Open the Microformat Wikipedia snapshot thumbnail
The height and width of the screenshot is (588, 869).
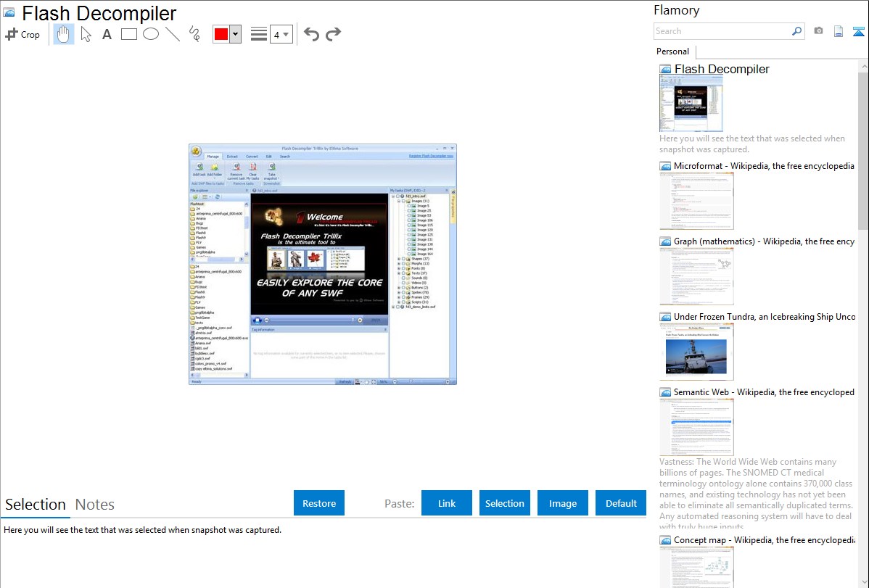pos(696,201)
